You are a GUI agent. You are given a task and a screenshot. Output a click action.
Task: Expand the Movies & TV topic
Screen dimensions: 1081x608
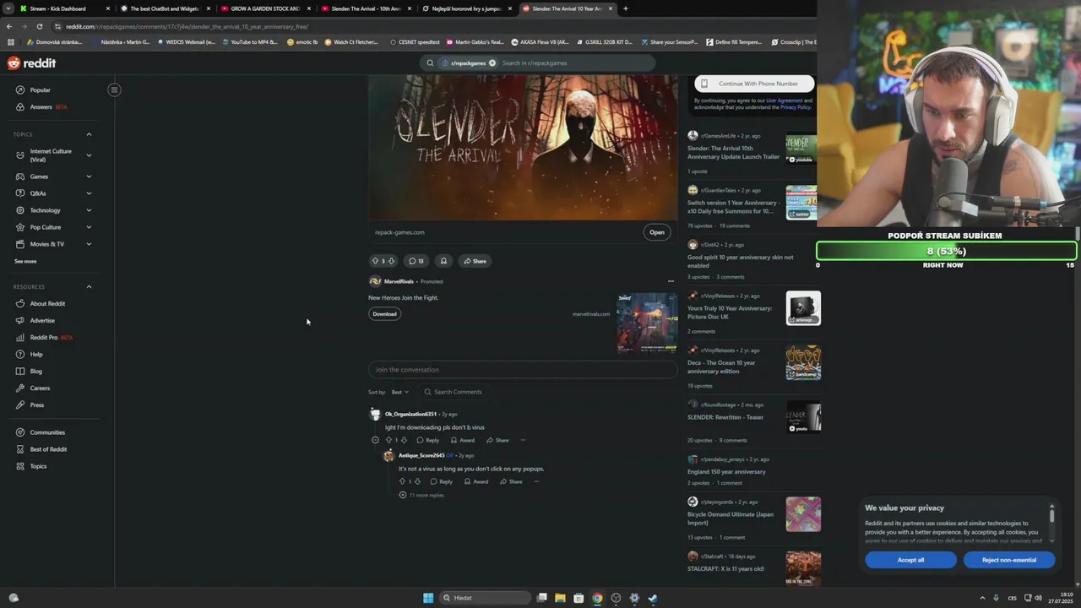pos(89,244)
